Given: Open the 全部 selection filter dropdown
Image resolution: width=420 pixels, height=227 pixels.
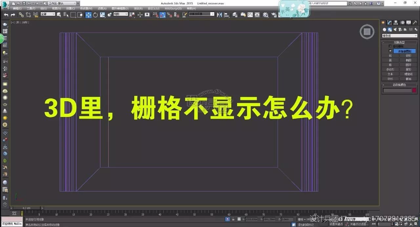Looking at the screenshot, I should (48, 14).
